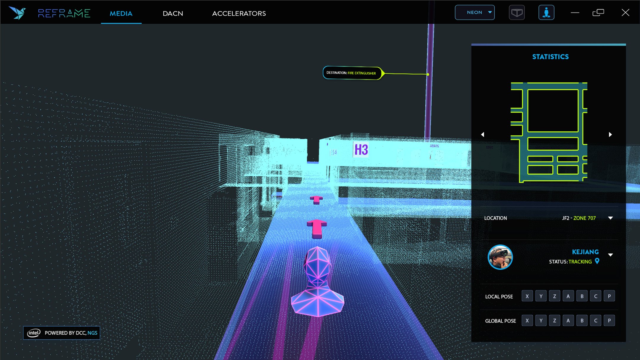
Task: Toggle the 3D map view icon
Action: (516, 13)
